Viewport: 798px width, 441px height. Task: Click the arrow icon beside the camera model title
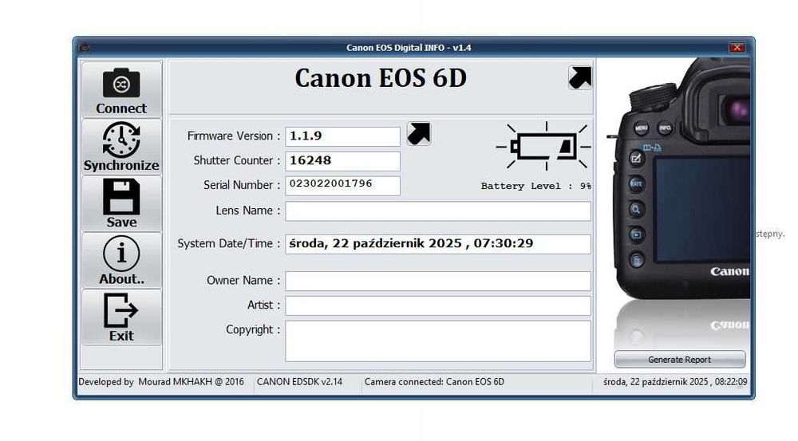(580, 78)
